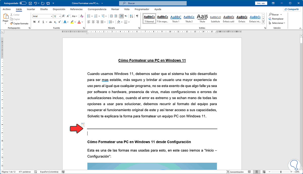Viewport: 303px width, 174px height.
Task: Expand the bullet list dropdown arrow
Action: click(x=92, y=16)
